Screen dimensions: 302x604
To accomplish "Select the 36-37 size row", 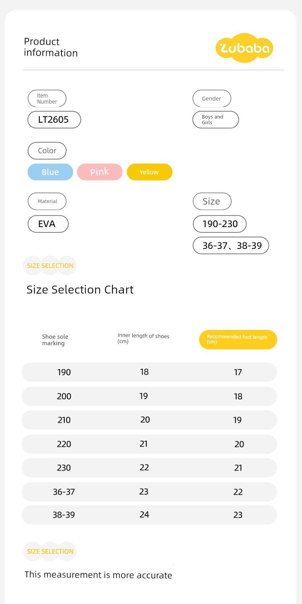I will (x=149, y=492).
